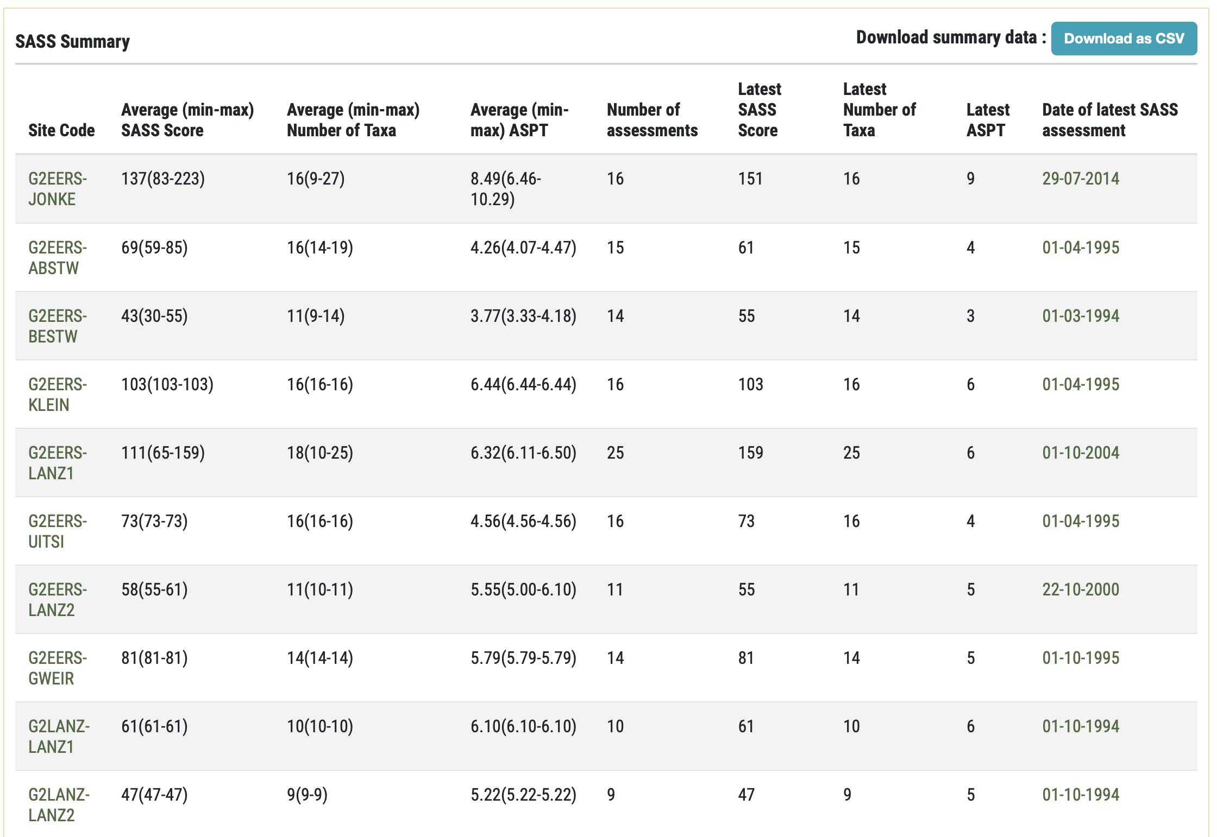Open G2EERS-UITSI date 01-04-1995 link
Screen dimensions: 1217x837
pyautogui.click(x=1081, y=521)
